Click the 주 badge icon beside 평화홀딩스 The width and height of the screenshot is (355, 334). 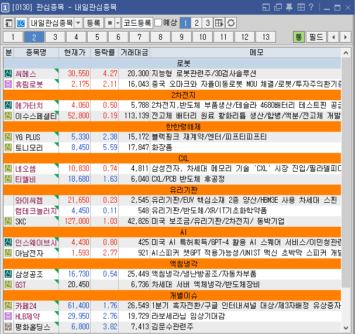point(8,327)
